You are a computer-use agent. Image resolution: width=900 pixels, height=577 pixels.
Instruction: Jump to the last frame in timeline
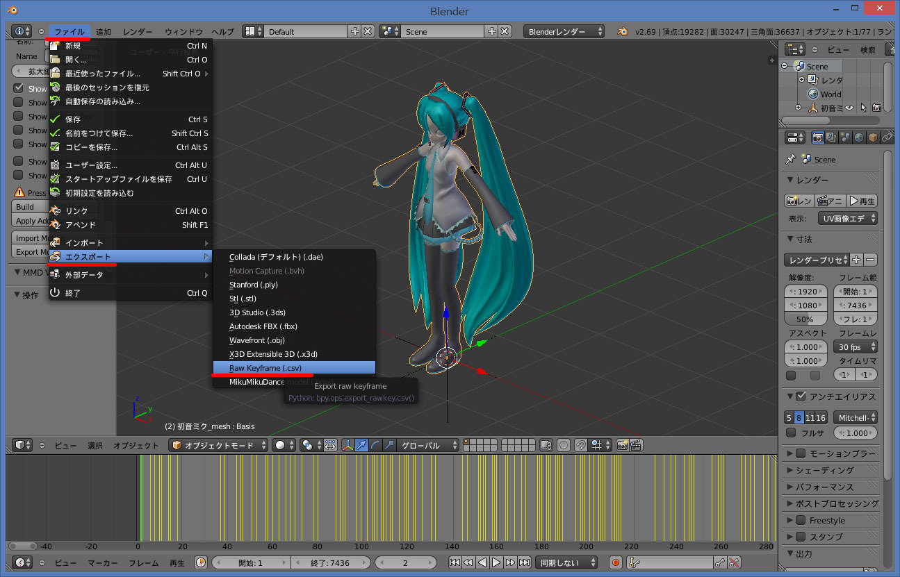tap(524, 562)
